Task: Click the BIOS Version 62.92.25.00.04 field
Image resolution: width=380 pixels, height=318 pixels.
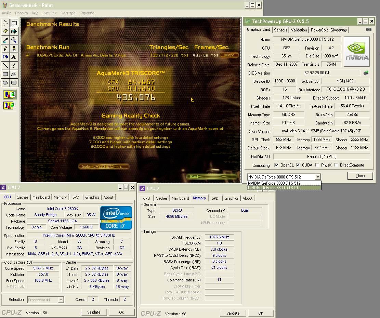Action: (x=316, y=72)
